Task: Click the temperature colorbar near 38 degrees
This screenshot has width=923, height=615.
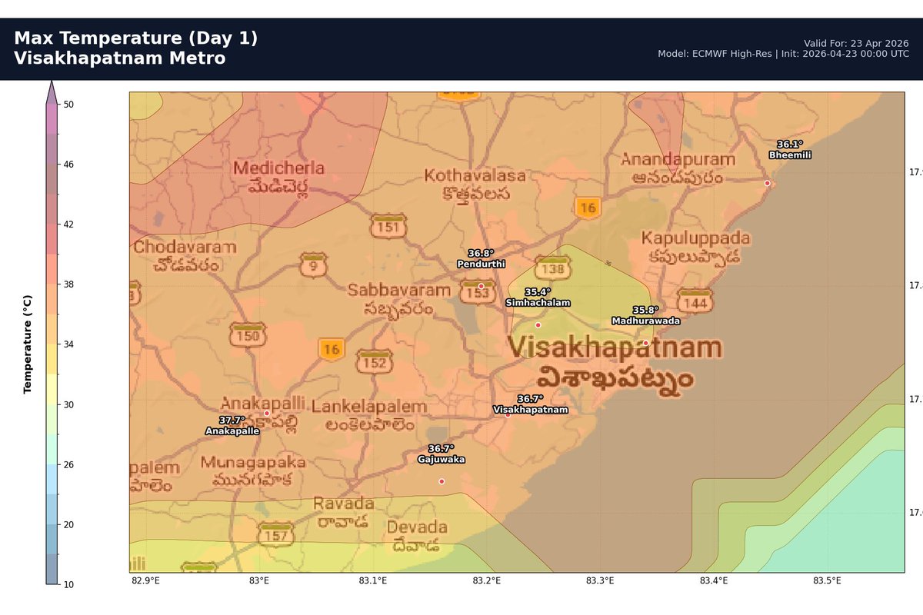Action: pos(52,284)
